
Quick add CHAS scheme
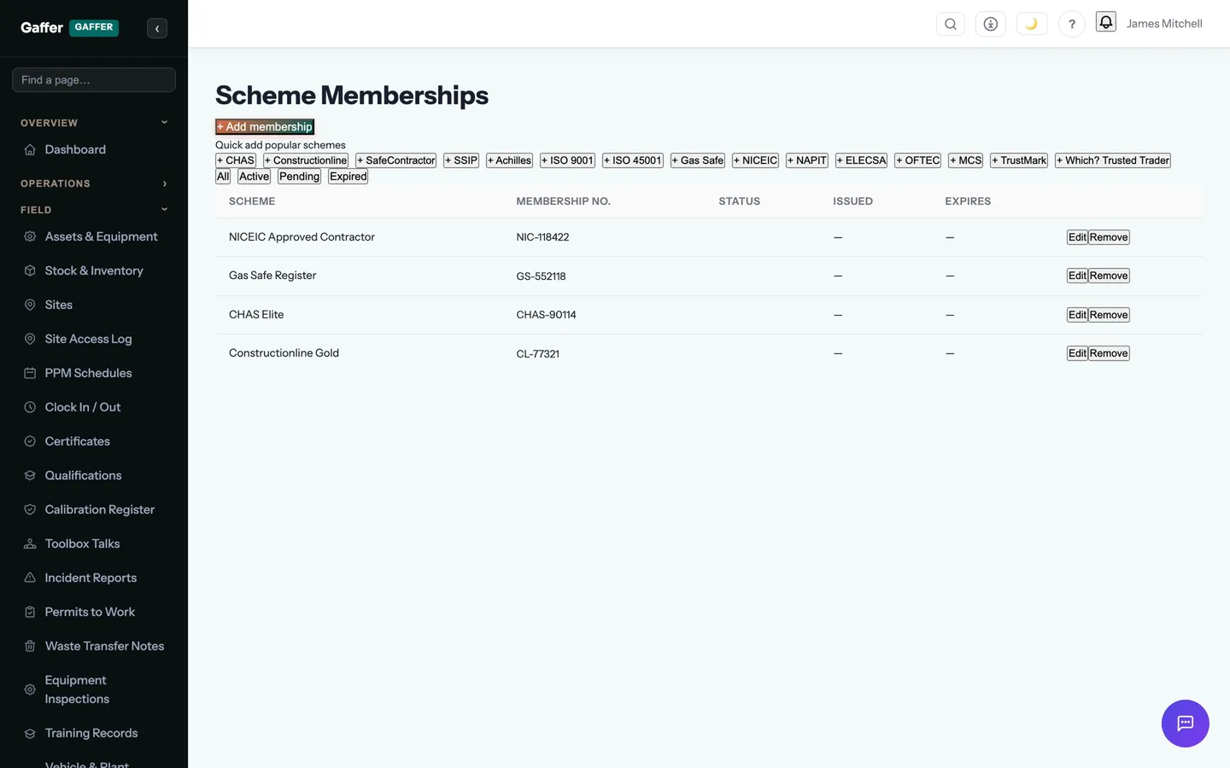coord(236,160)
